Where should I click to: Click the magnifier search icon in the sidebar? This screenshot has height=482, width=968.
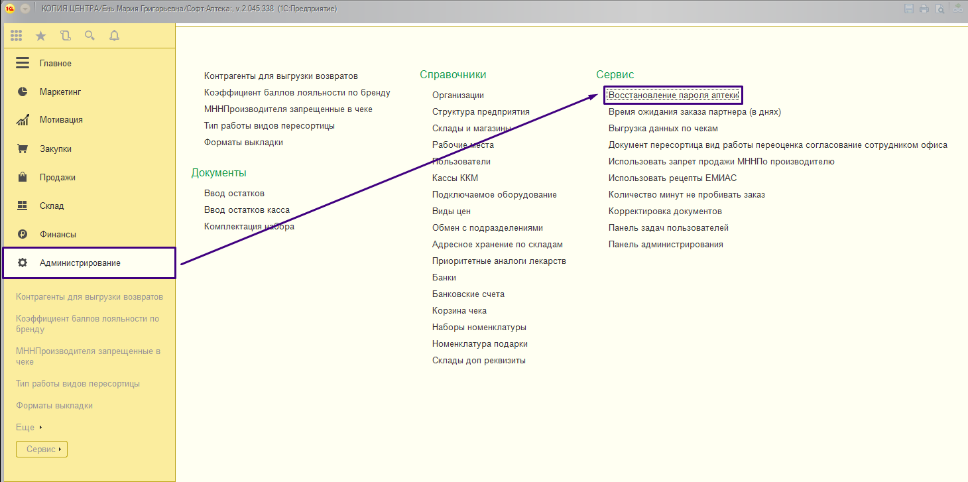click(x=90, y=36)
